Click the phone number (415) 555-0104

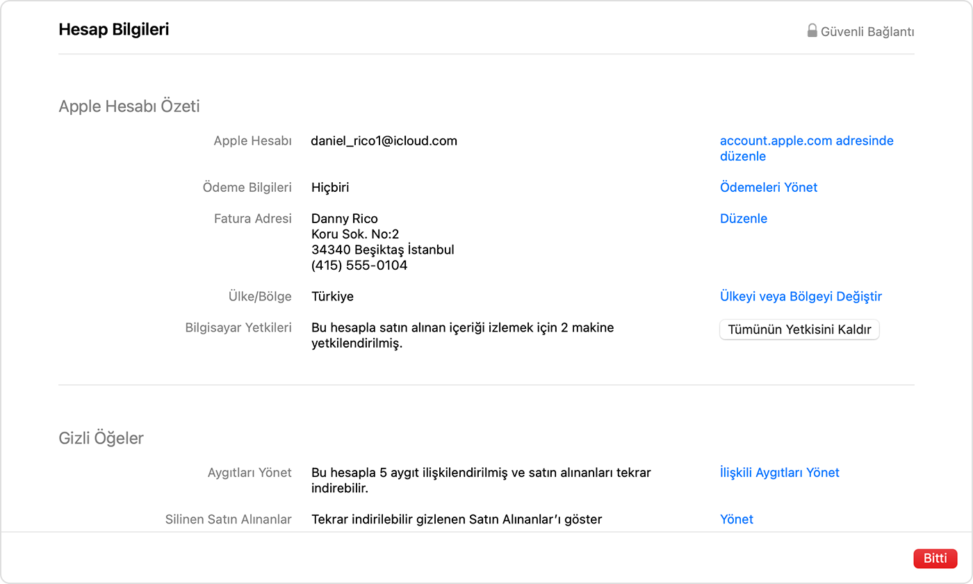pyautogui.click(x=359, y=266)
